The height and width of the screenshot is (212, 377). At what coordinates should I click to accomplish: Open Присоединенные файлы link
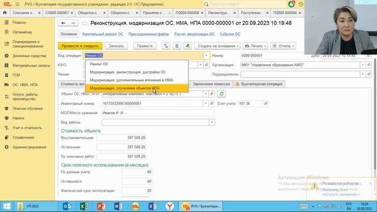pos(148,34)
